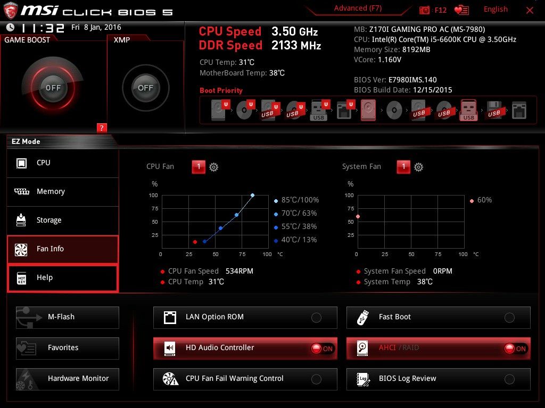Screen dimensions: 545x408
Task: Select the legacy network boot icon at the end
Action: coord(519,110)
